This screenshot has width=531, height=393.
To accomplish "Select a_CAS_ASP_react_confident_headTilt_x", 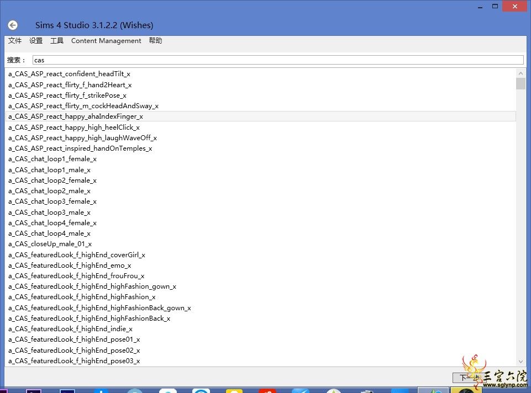I will pyautogui.click(x=260, y=74).
